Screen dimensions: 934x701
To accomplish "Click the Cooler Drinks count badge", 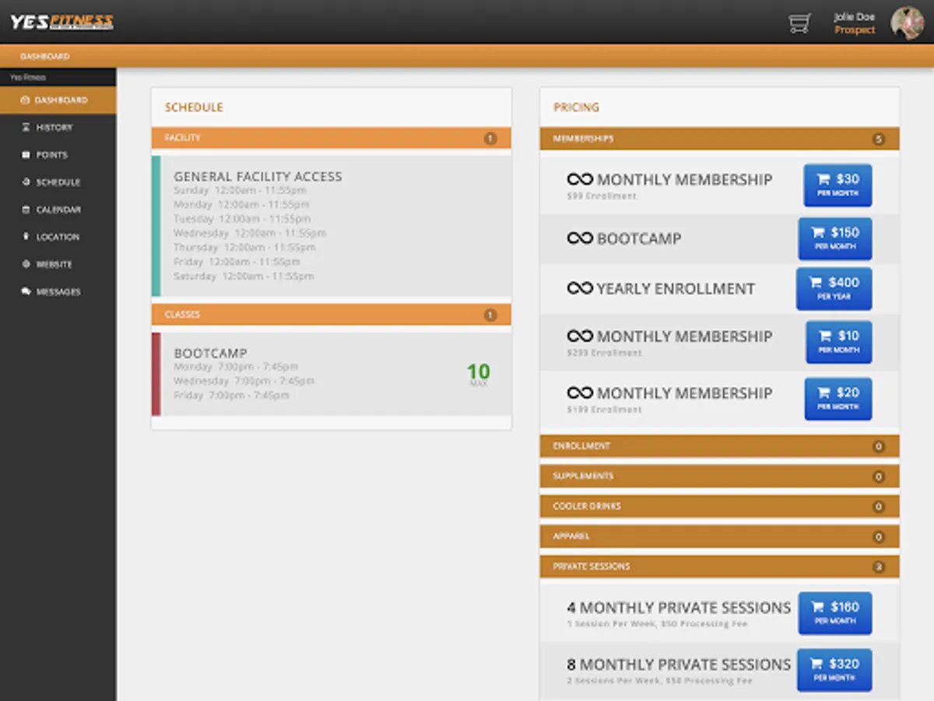I will pyautogui.click(x=879, y=507).
